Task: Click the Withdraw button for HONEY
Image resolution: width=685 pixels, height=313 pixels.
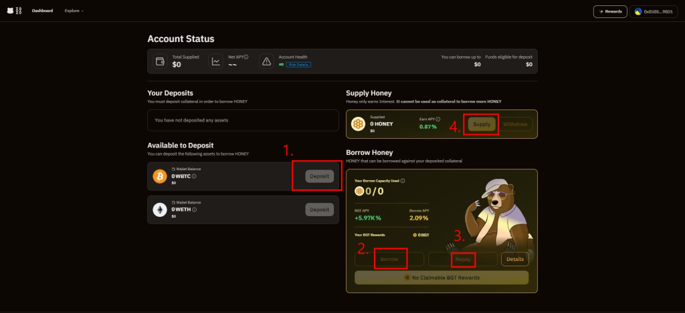Action: point(515,124)
